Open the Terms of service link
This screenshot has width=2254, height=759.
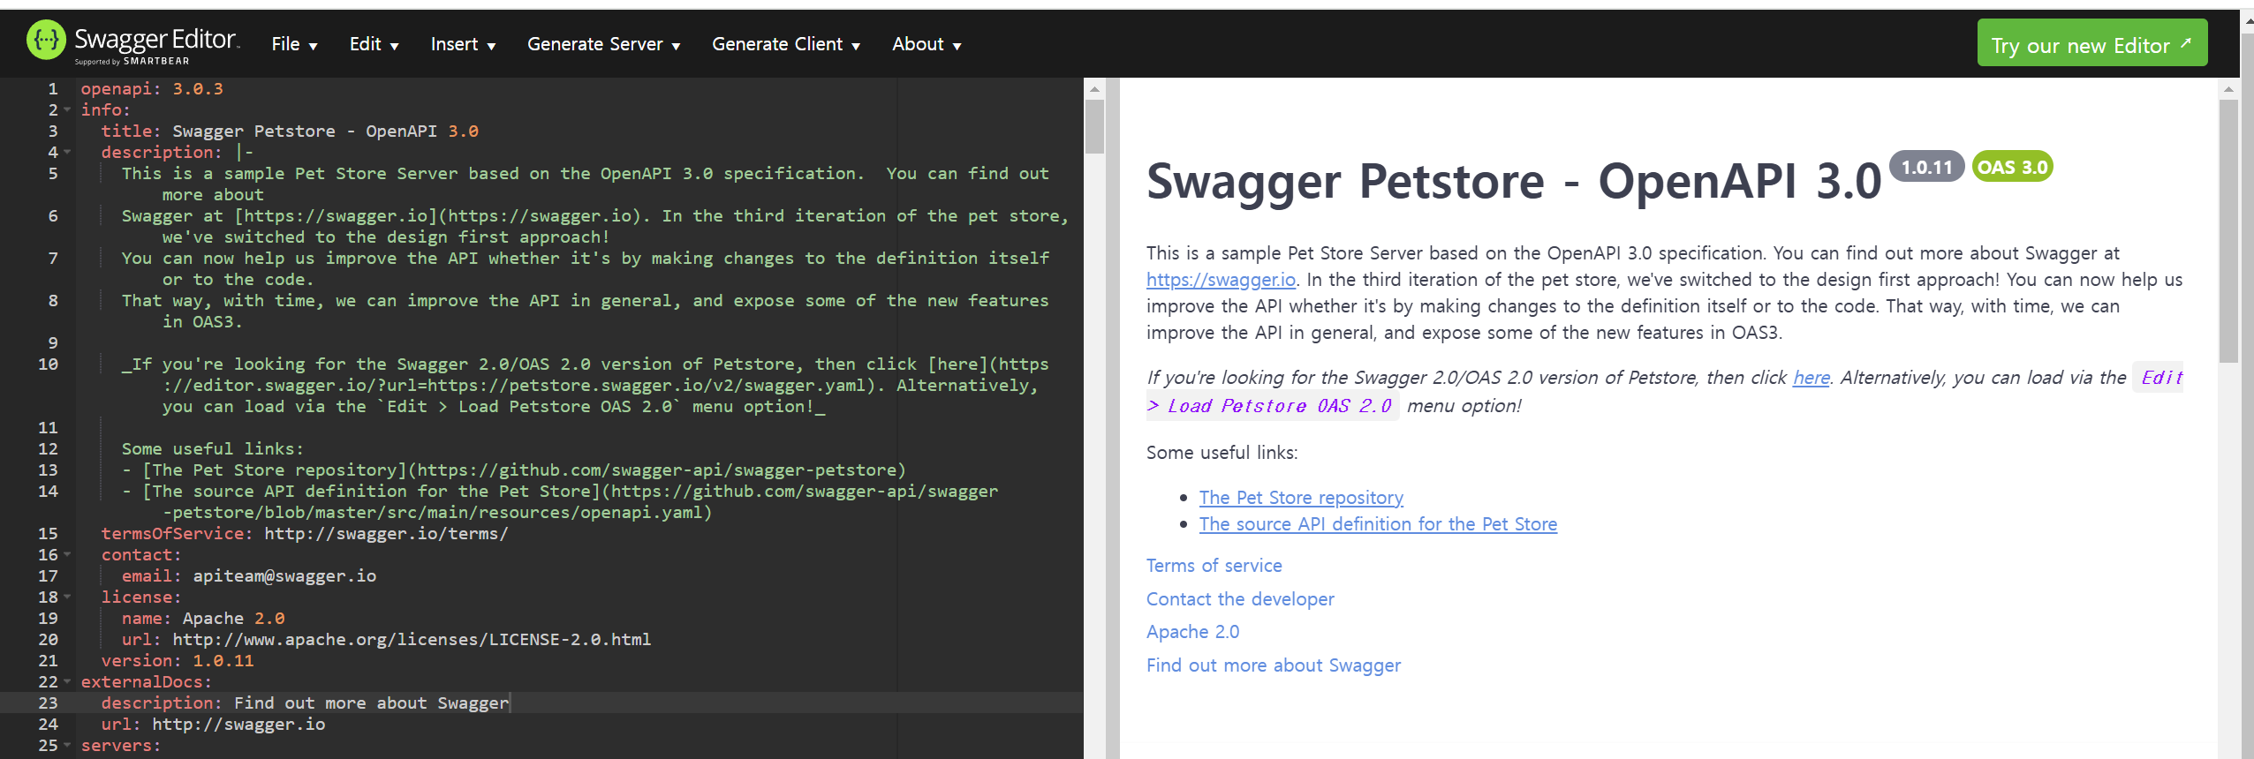tap(1214, 566)
